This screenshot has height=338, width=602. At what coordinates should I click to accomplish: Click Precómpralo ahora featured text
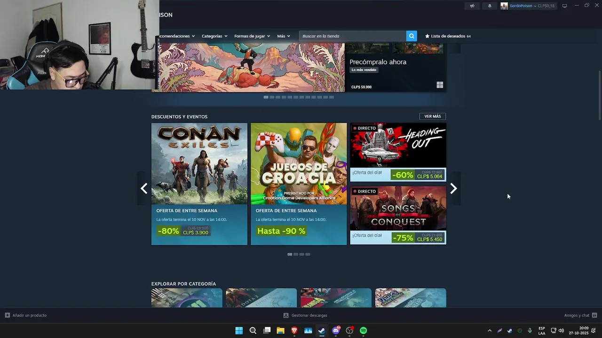point(378,62)
